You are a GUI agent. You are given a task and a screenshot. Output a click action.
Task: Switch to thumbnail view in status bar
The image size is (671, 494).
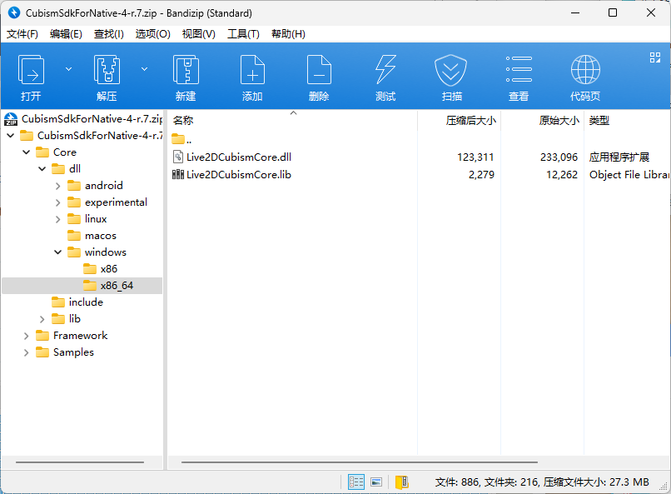pos(376,482)
